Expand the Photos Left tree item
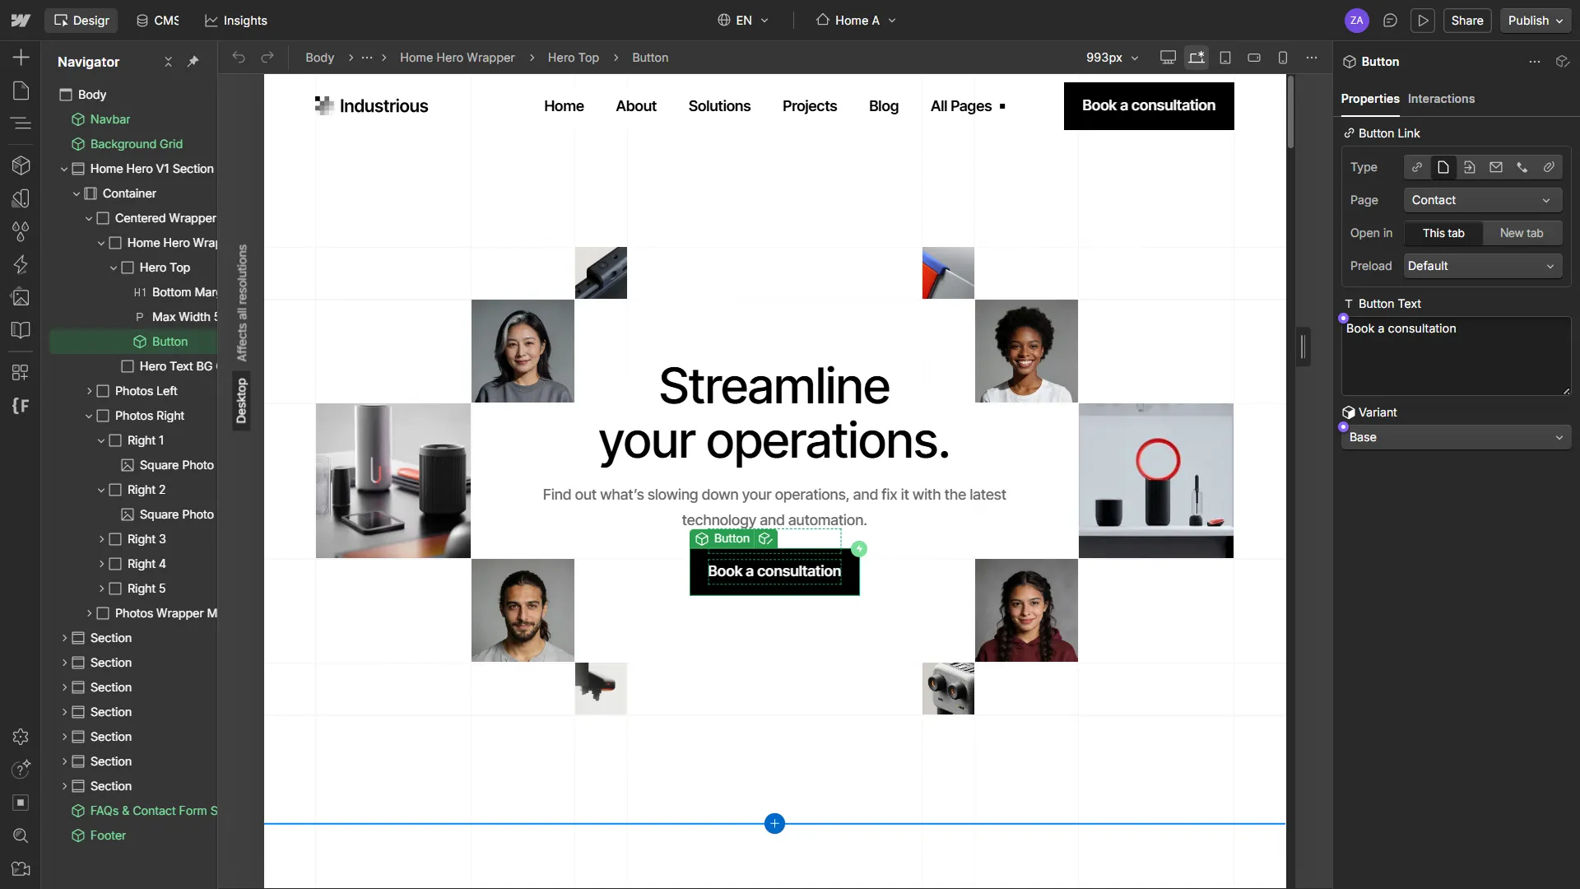This screenshot has width=1580, height=889. tap(89, 391)
